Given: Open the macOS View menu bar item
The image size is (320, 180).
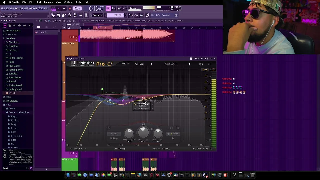Looking at the screenshot, I should (x=58, y=2).
